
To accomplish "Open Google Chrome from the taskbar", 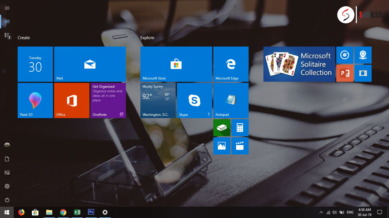I will (x=63, y=212).
